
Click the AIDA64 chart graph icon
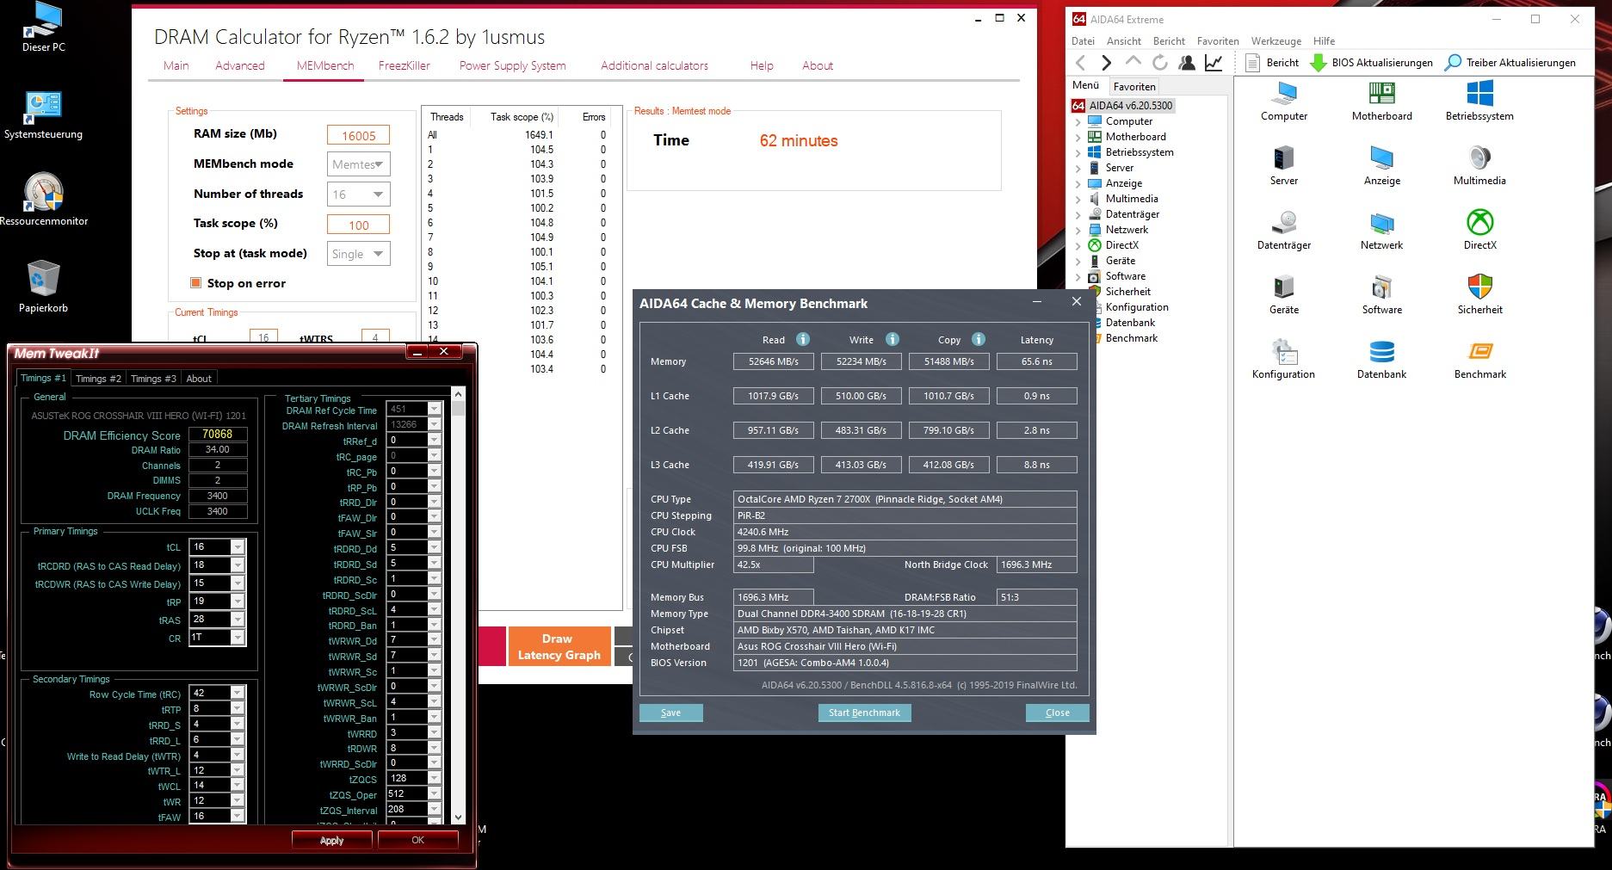pos(1214,62)
